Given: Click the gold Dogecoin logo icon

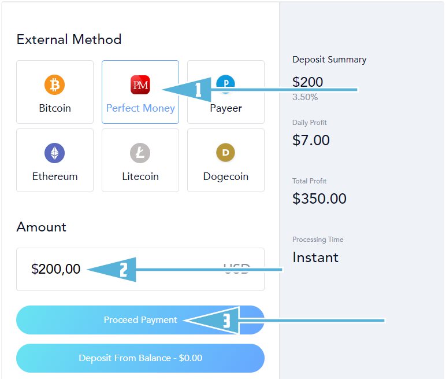Looking at the screenshot, I should pyautogui.click(x=225, y=152).
